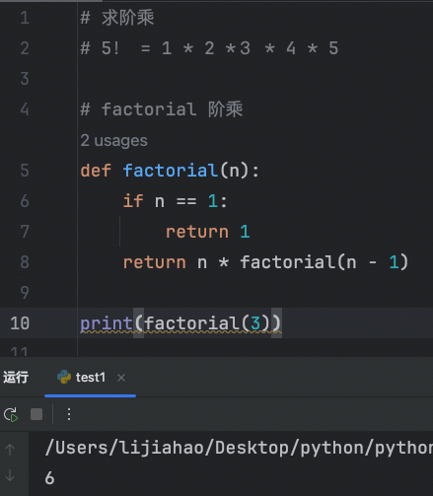Close the test1 run tab
Viewport: 433px width, 496px height.
[121, 378]
